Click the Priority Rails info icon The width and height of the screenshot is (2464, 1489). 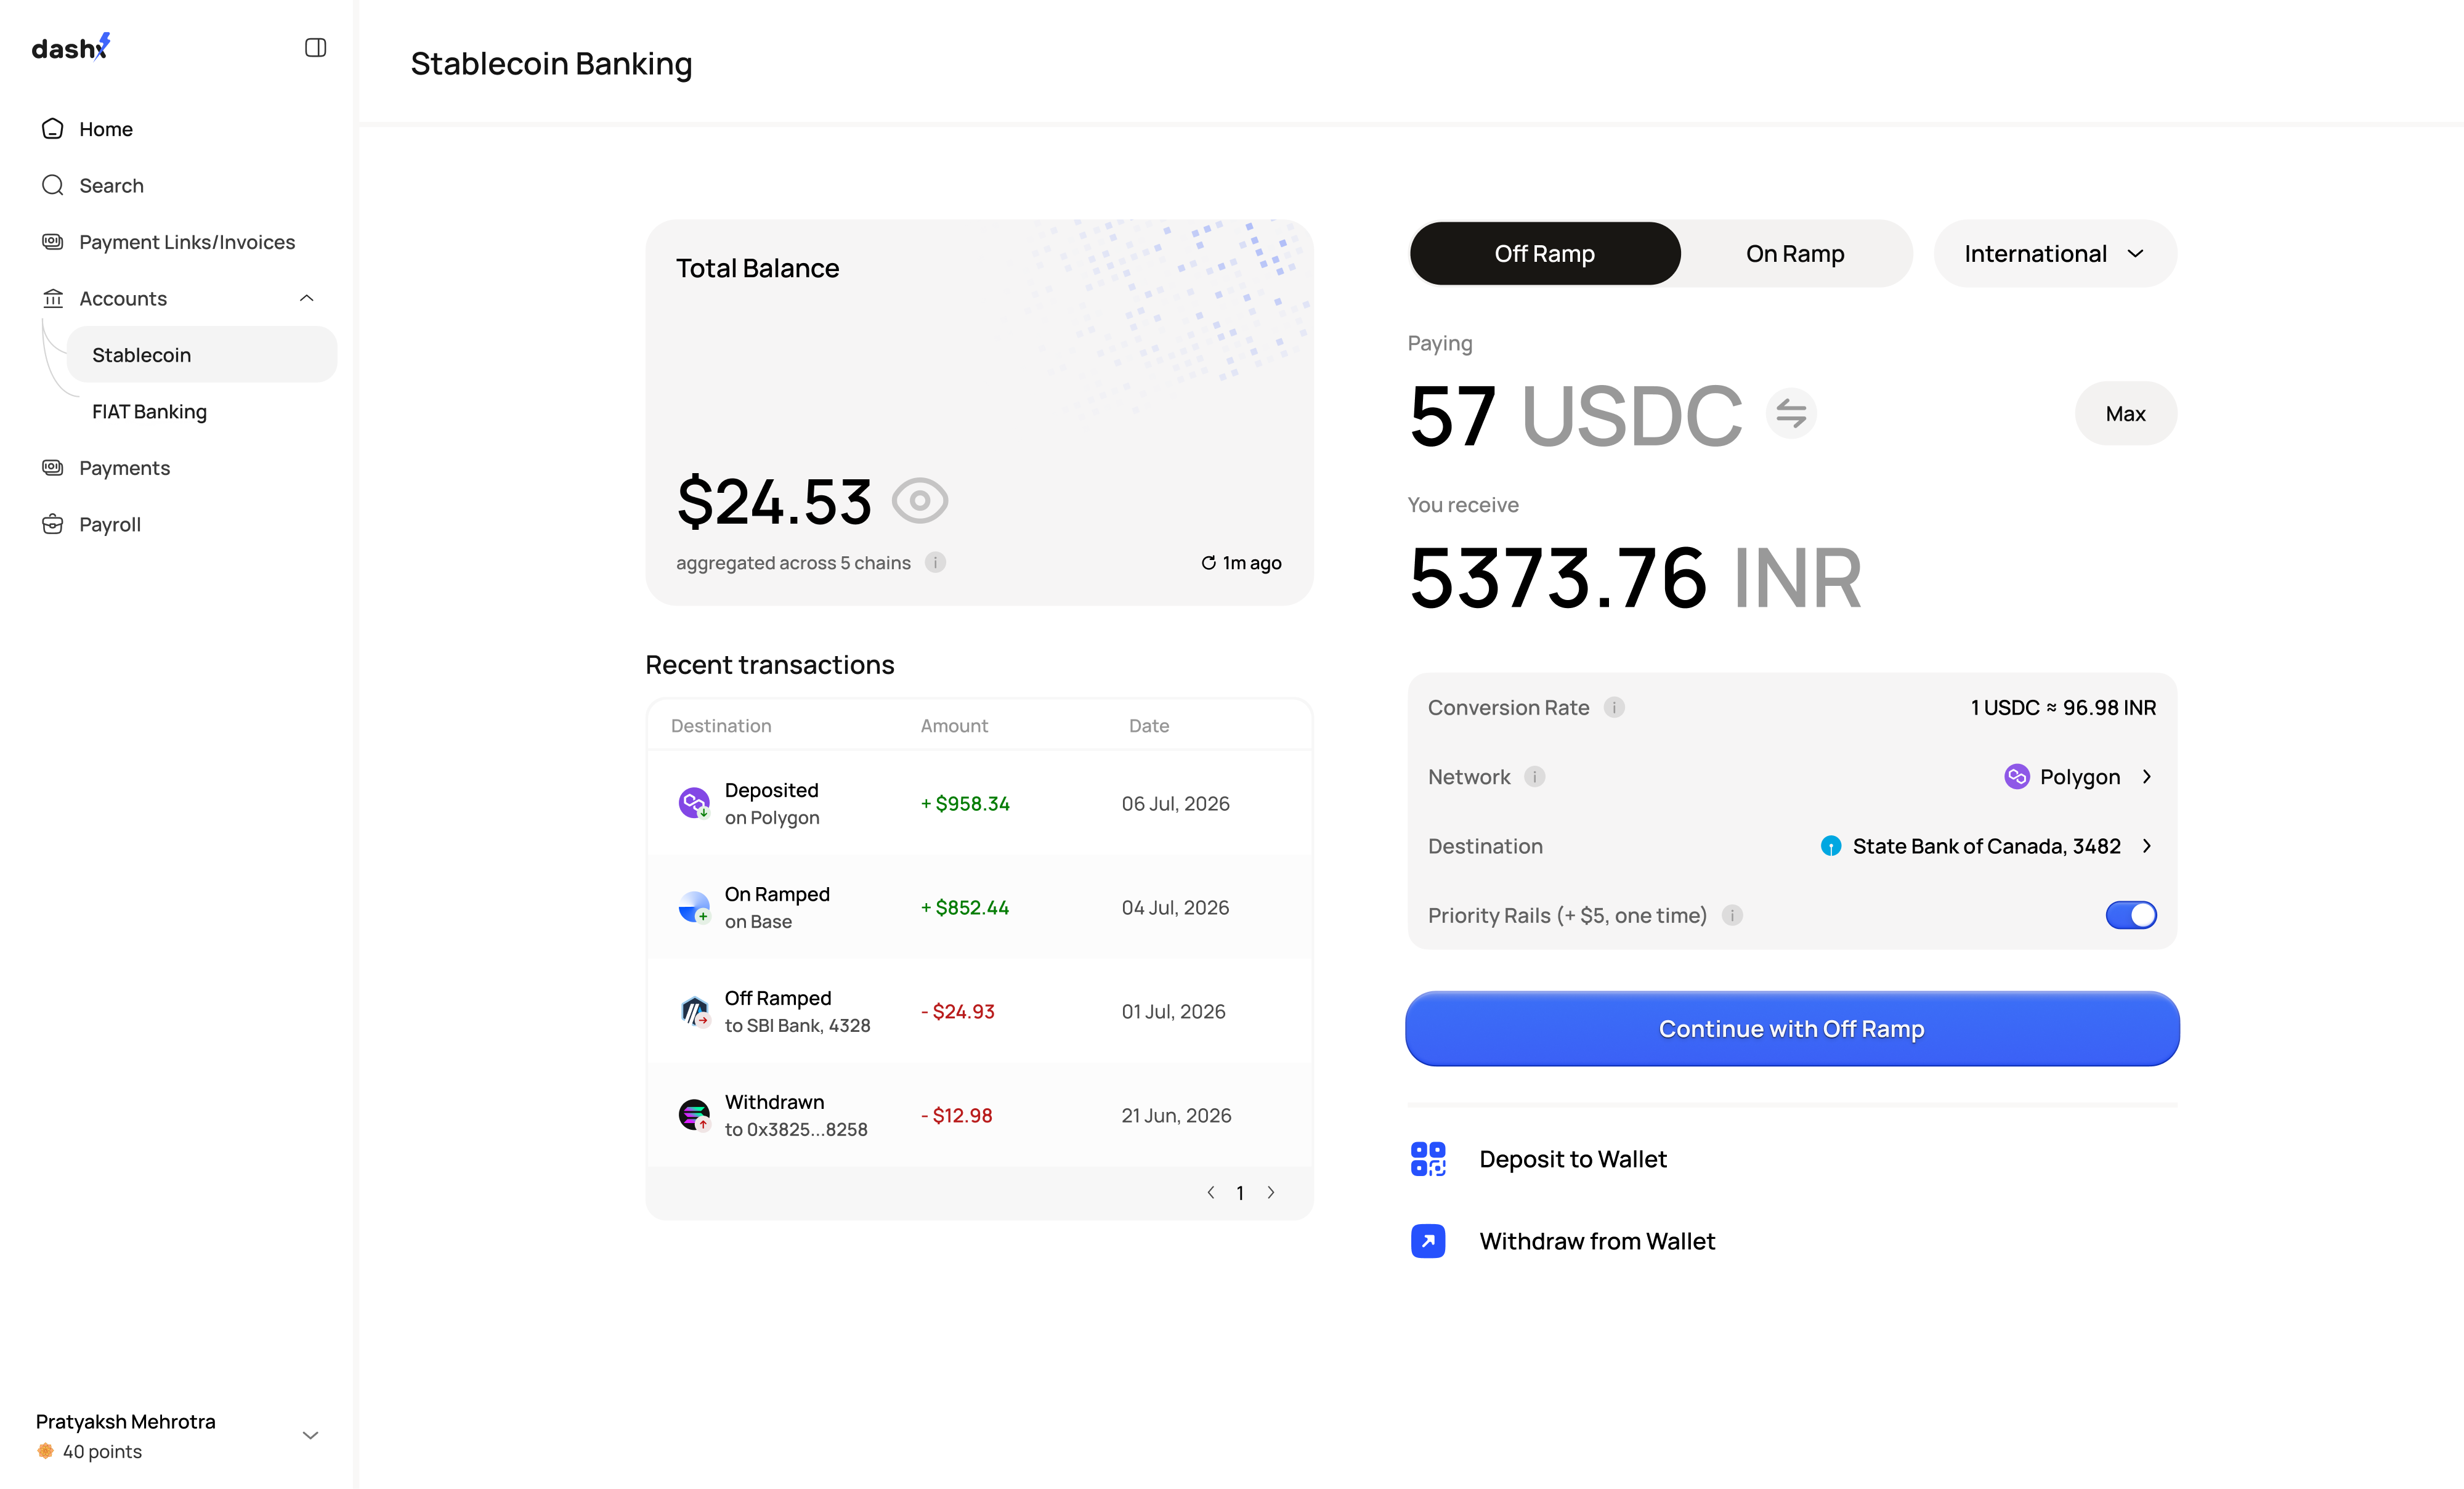click(x=1732, y=915)
